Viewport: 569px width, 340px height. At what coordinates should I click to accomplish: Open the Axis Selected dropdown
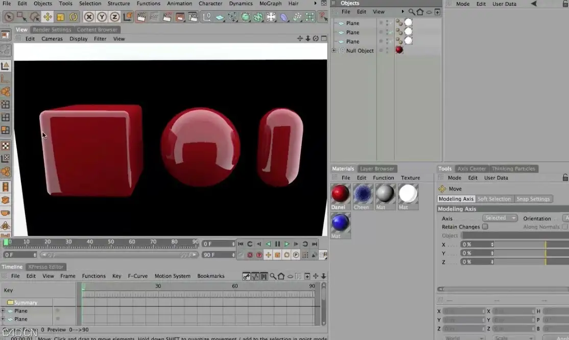click(500, 218)
